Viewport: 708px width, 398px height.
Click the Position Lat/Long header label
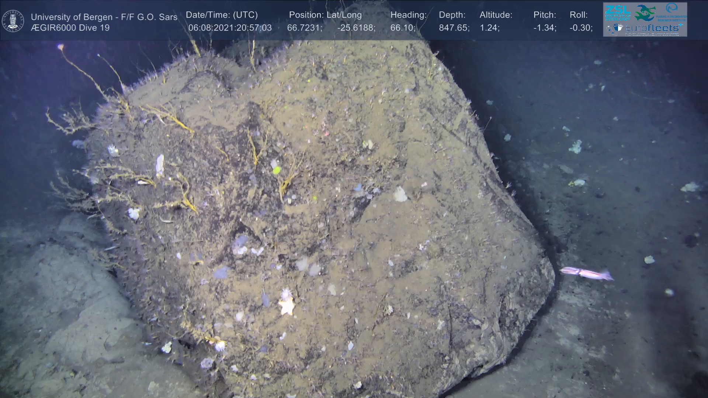[325, 15]
